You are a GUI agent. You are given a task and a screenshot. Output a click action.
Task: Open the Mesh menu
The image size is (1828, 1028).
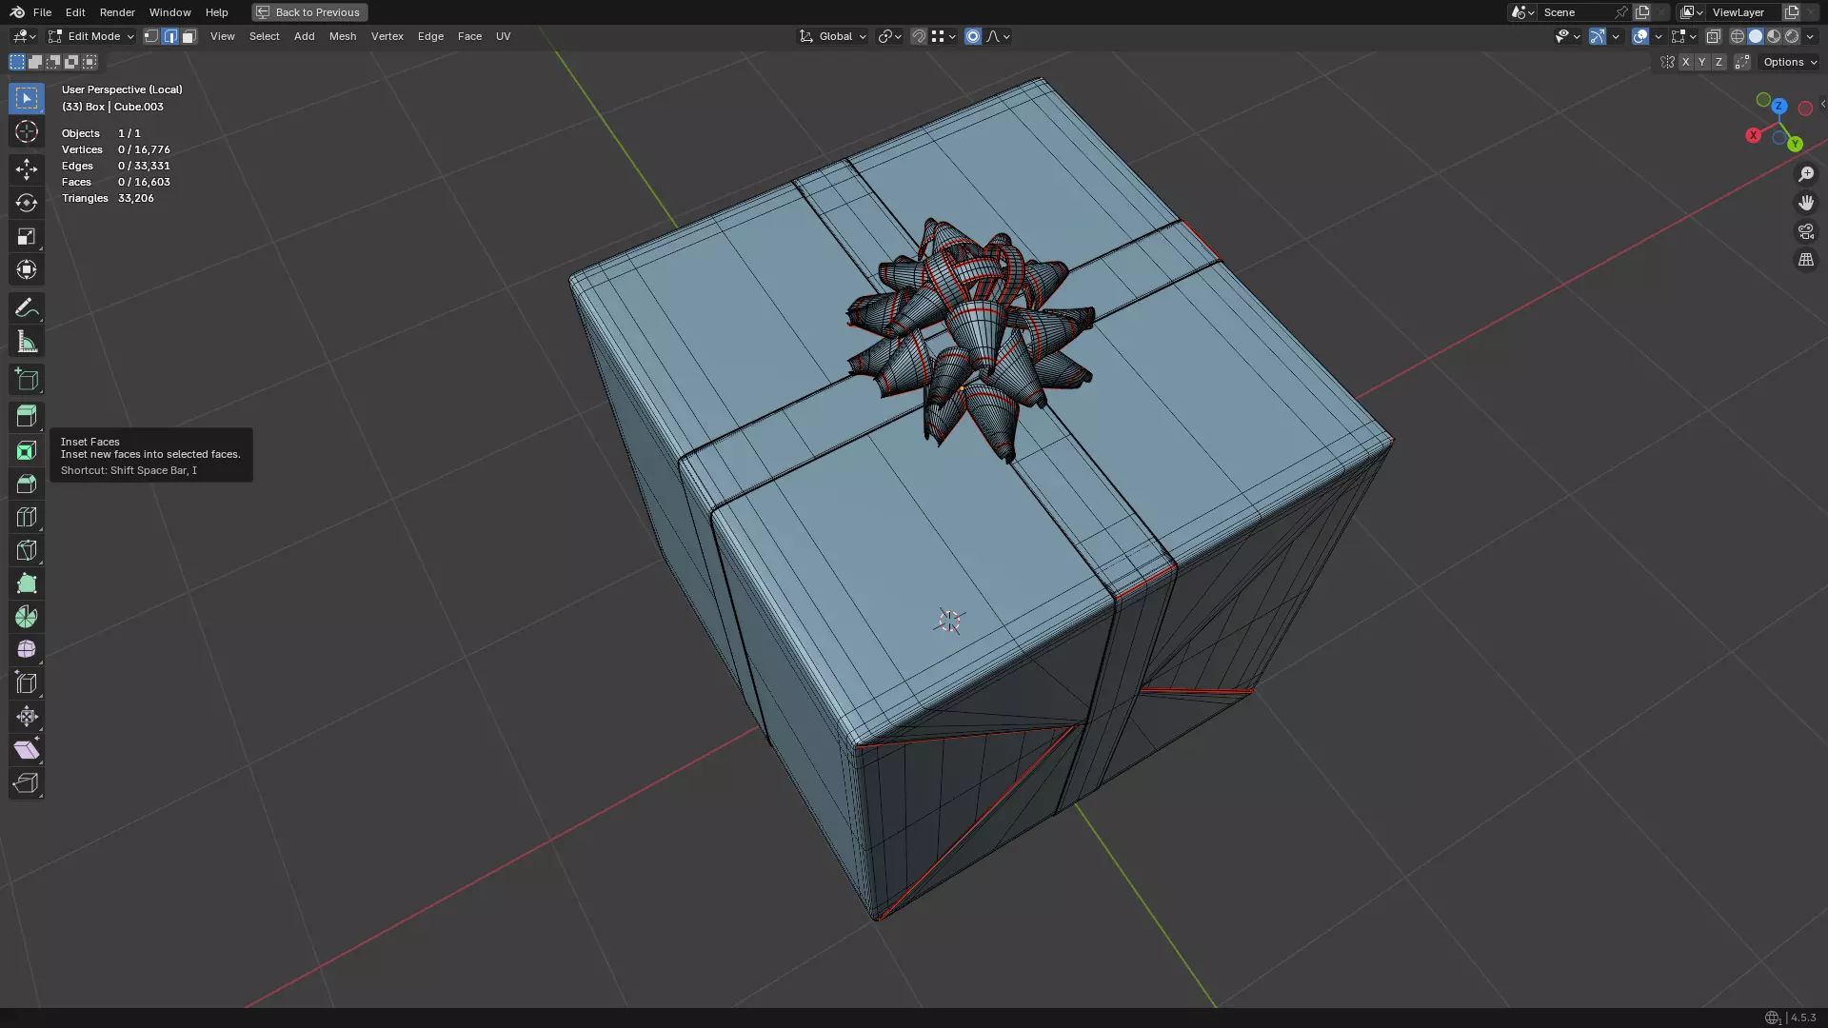coord(342,36)
